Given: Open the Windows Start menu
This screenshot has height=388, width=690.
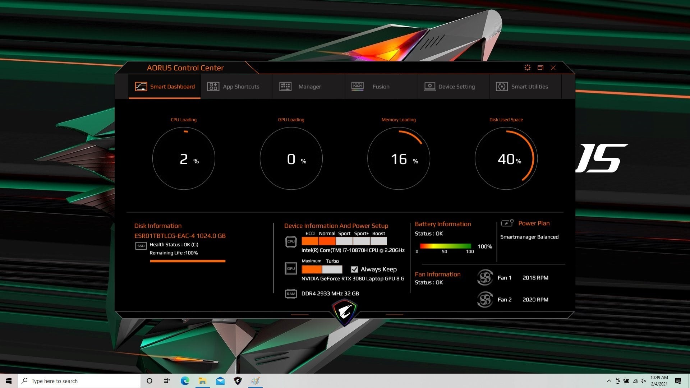Looking at the screenshot, I should 9,381.
